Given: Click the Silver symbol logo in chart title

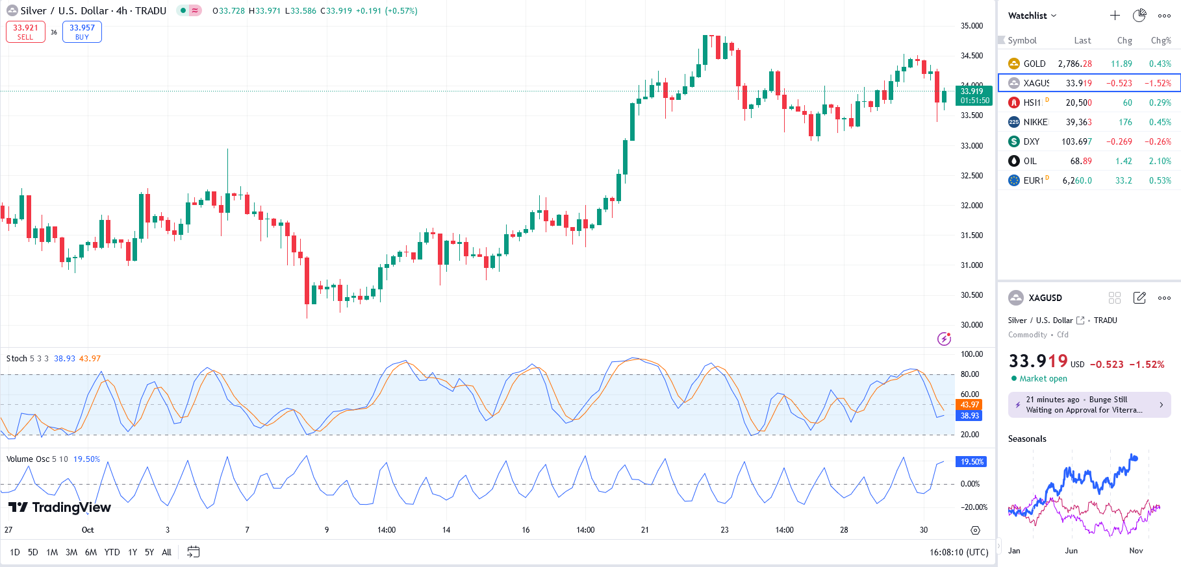Looking at the screenshot, I should tap(12, 11).
